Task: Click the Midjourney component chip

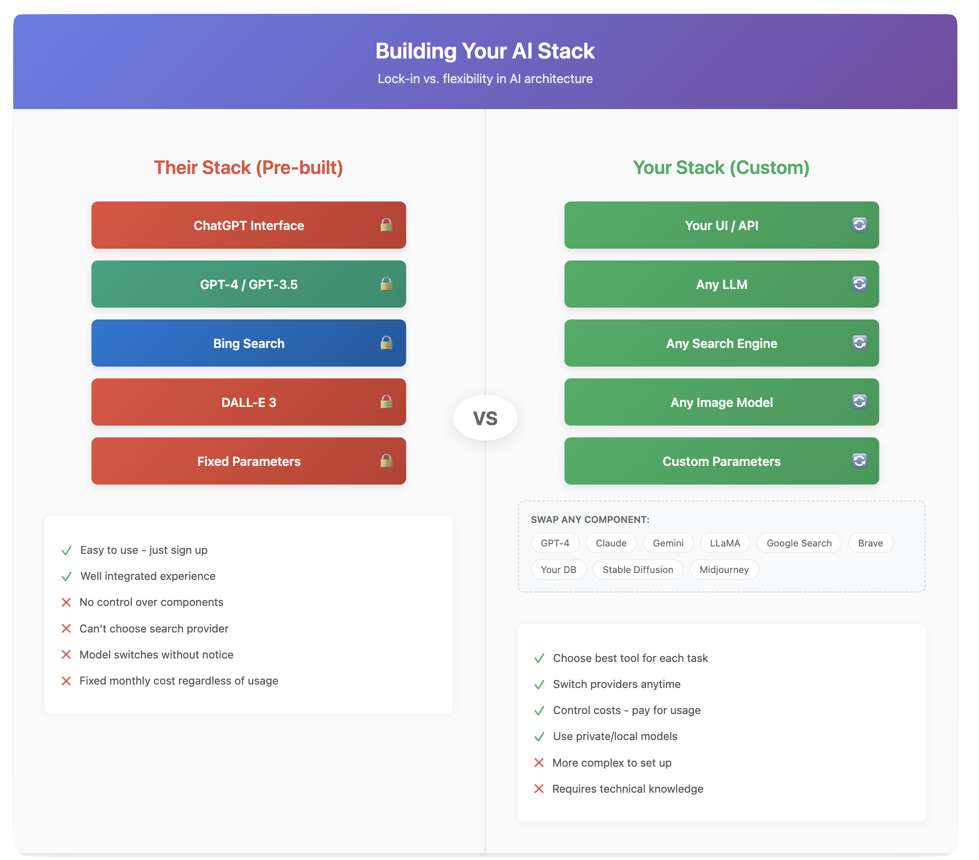Action: 724,570
